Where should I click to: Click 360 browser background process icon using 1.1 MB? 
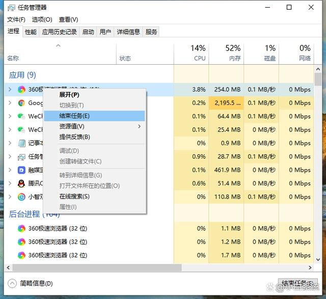pyautogui.click(x=21, y=229)
